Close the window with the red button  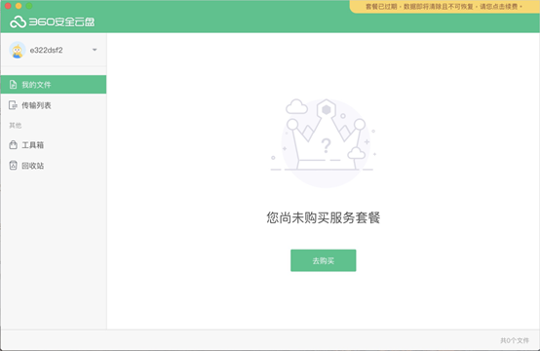tap(8, 6)
